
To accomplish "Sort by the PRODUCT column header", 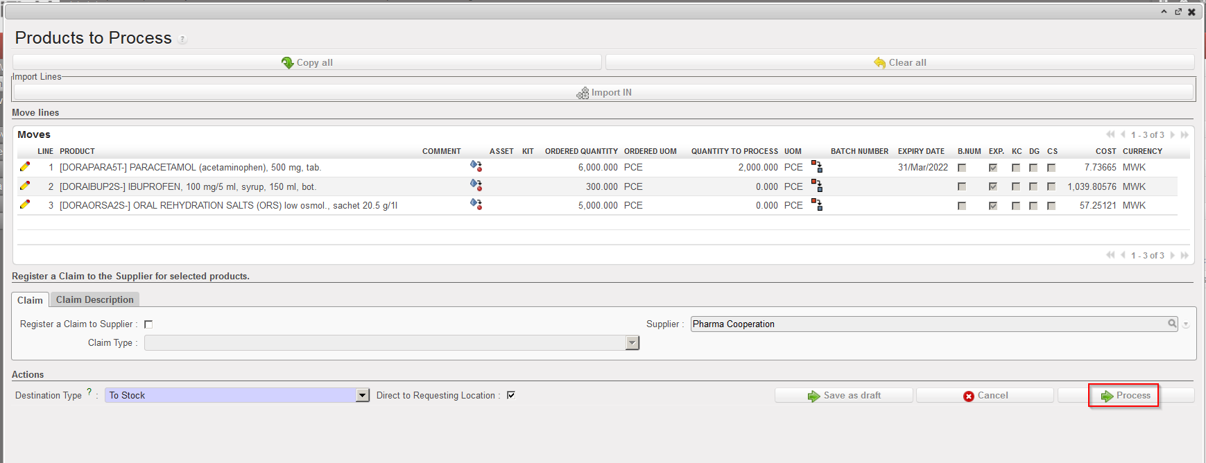I will click(x=77, y=151).
